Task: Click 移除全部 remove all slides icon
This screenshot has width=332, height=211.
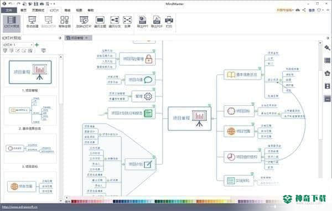Action: tap(64, 22)
